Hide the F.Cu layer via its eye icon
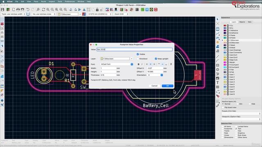 [x=228, y=26]
